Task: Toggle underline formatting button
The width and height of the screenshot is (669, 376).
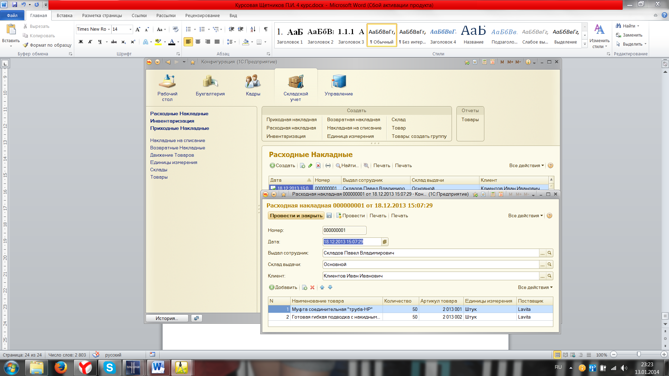Action: [100, 42]
